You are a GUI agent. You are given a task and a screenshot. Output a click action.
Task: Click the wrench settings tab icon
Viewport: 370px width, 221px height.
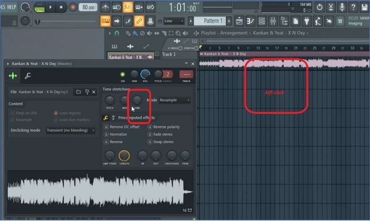click(28, 76)
